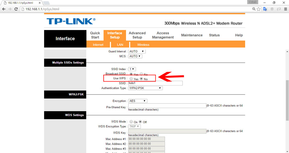
Task: Open the Help tab
Action: pos(239,35)
